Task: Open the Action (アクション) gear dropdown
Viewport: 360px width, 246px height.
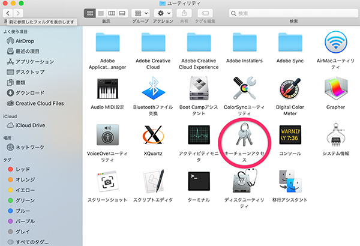Action: (x=164, y=13)
